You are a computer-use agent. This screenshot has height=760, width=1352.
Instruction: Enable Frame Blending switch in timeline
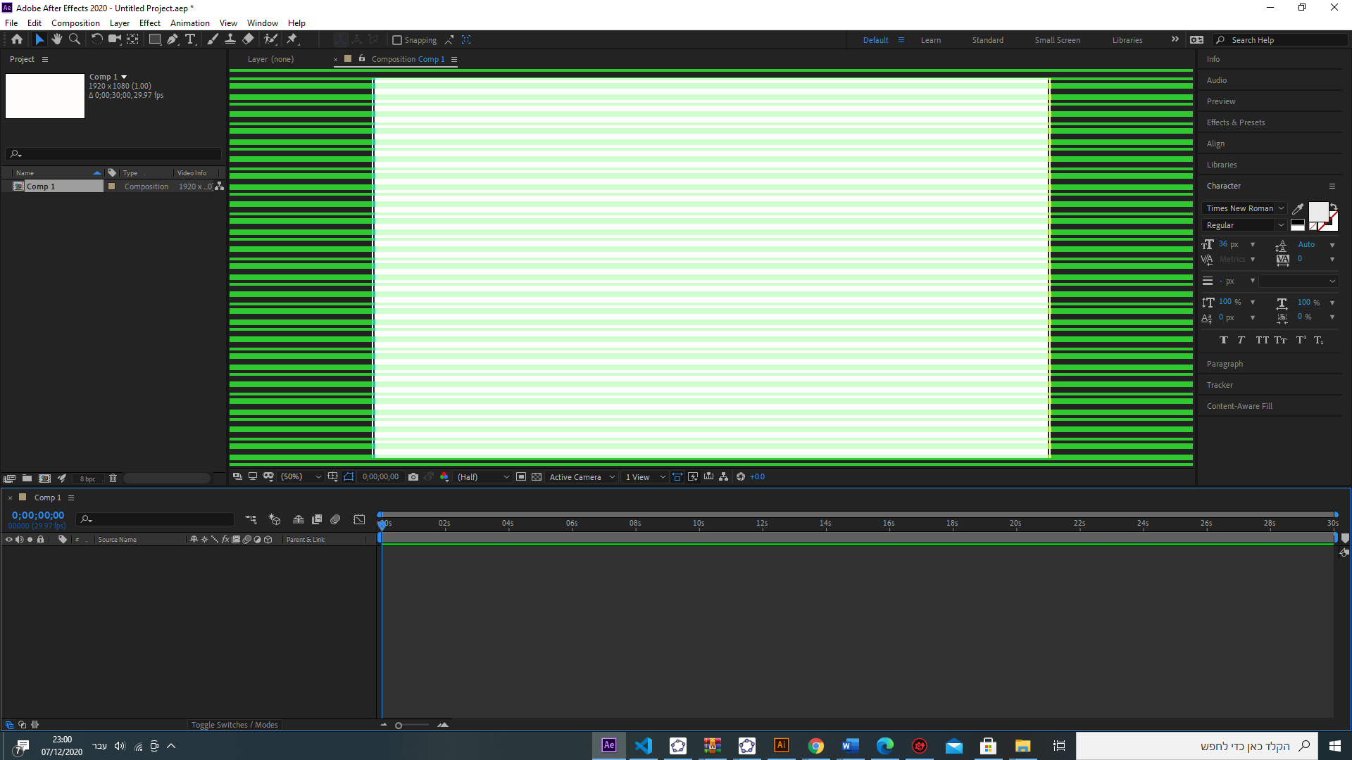coord(317,519)
